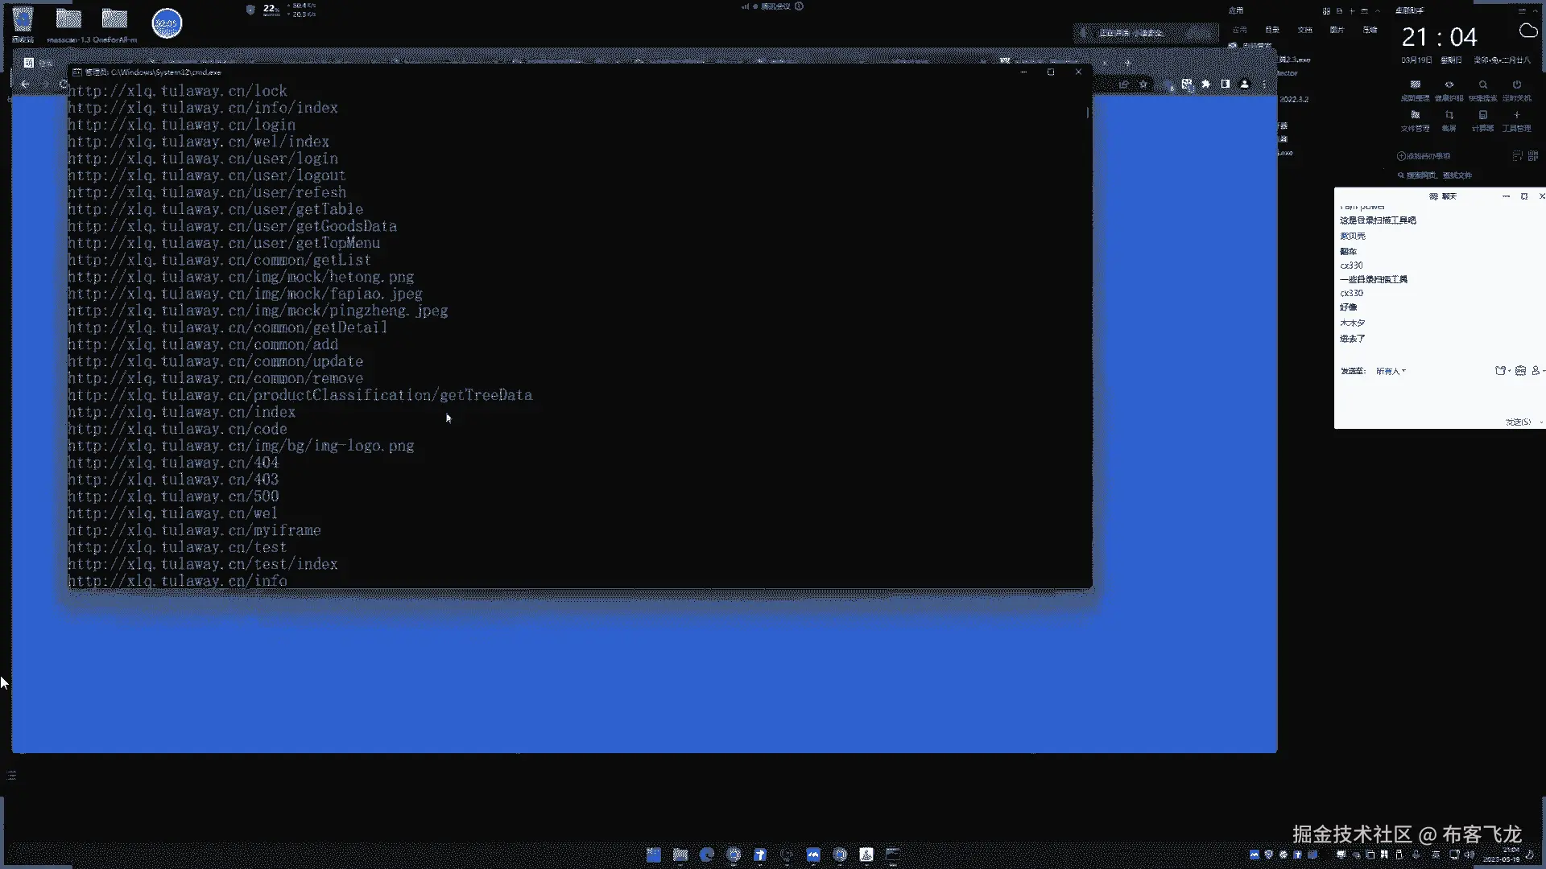Click the 发送(S) send button
Viewport: 1546px width, 869px height.
tap(1518, 422)
